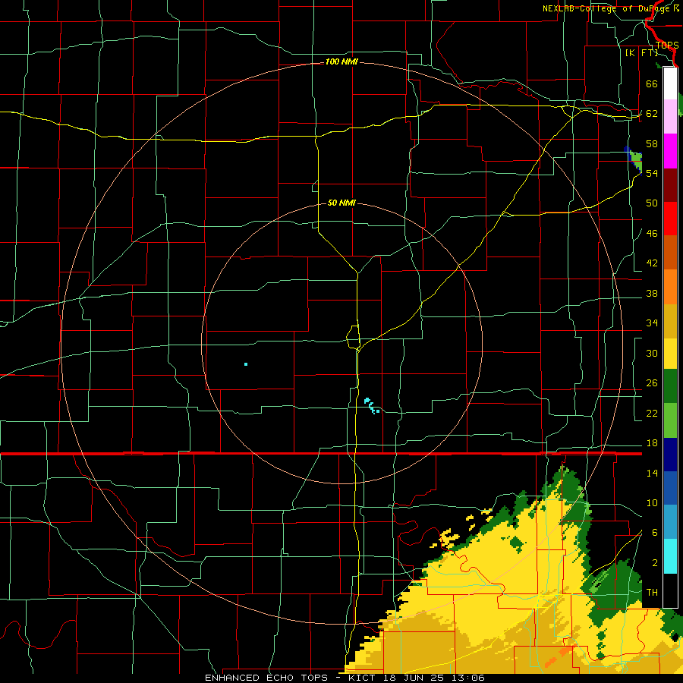Click the 22 legend value
The height and width of the screenshot is (683, 683).
click(x=652, y=413)
